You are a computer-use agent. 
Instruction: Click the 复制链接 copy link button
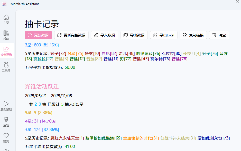coord(193,35)
